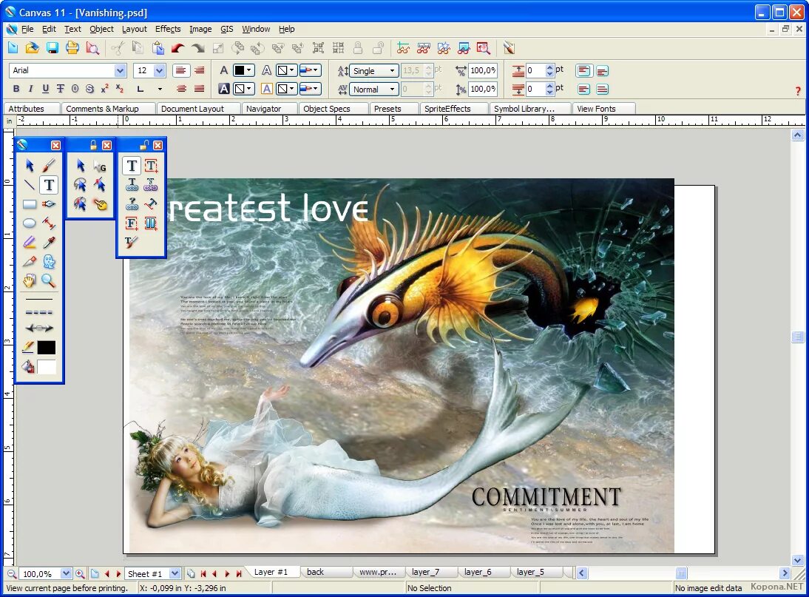
Task: Toggle Superscript x² formatting
Action: (x=105, y=89)
